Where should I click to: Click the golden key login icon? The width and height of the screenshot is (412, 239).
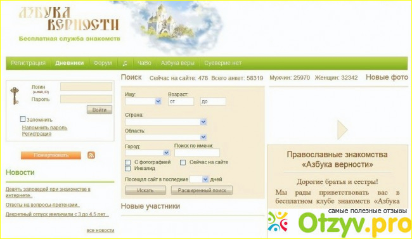(15, 96)
